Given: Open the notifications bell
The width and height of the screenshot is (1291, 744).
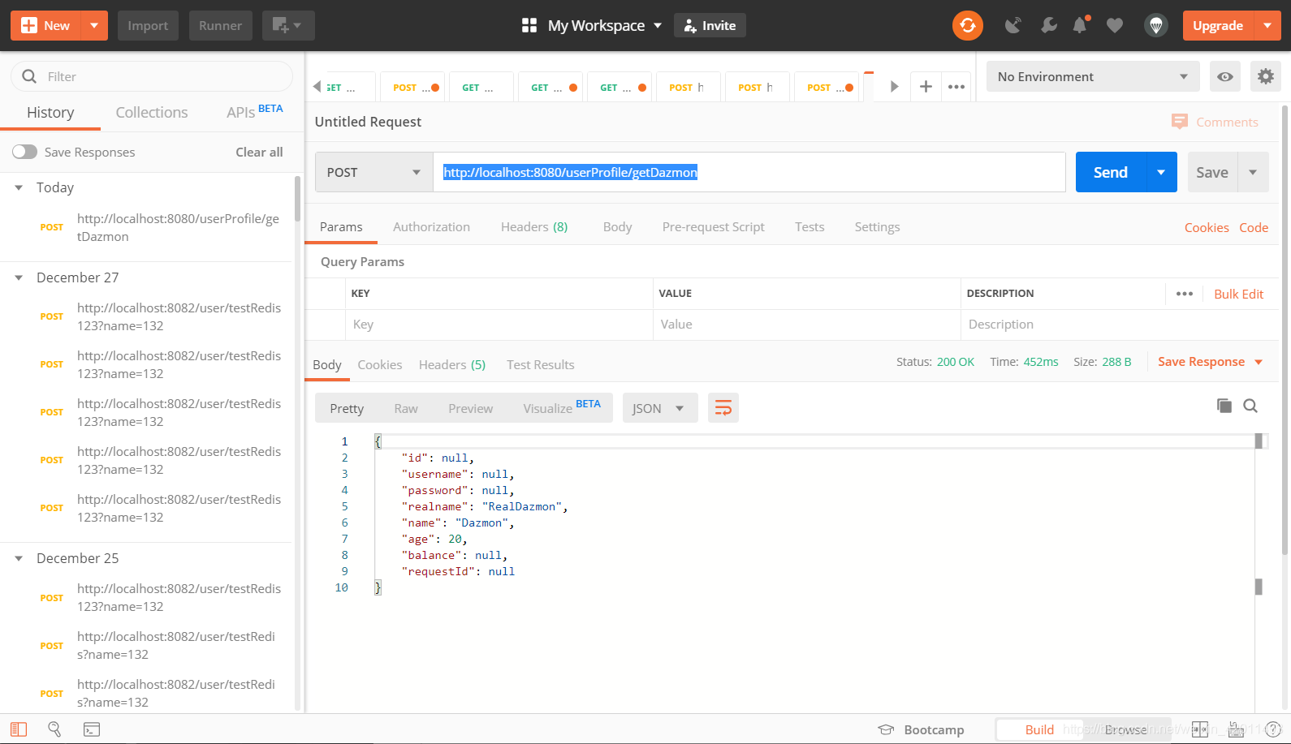Looking at the screenshot, I should [1080, 26].
